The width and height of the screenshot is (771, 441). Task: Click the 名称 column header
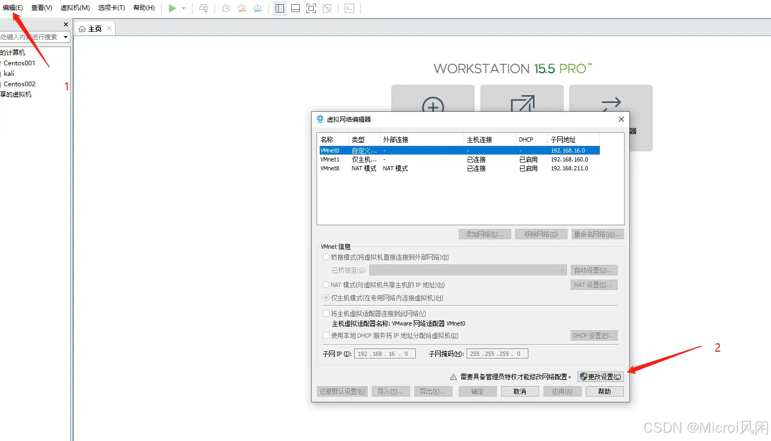click(x=333, y=140)
